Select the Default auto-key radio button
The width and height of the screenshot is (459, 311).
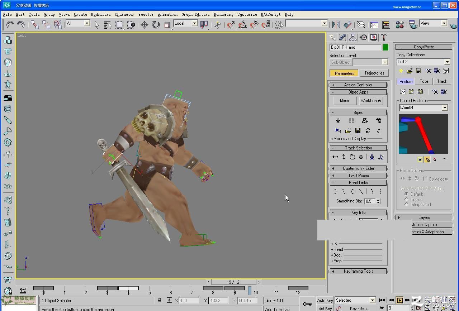click(x=406, y=194)
